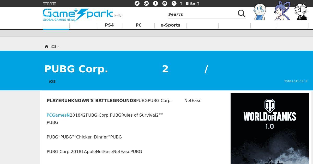
Task: Click the 'by iid' badge
Action: 118,16
